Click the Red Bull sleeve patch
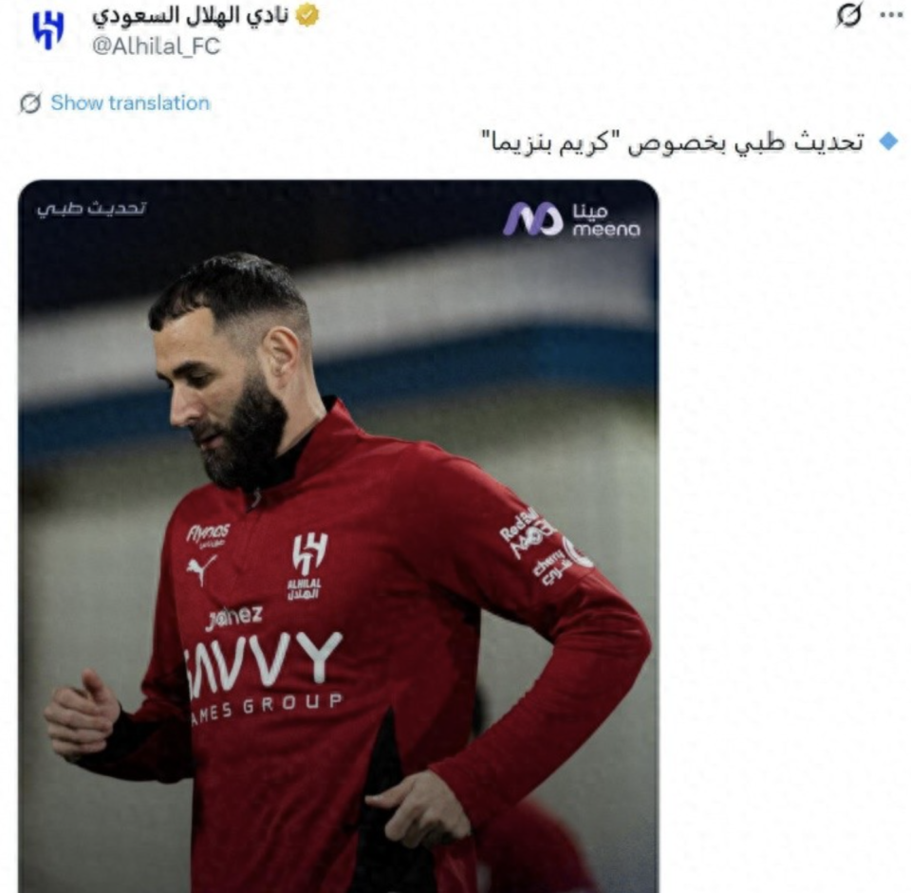The width and height of the screenshot is (911, 893). (527, 532)
